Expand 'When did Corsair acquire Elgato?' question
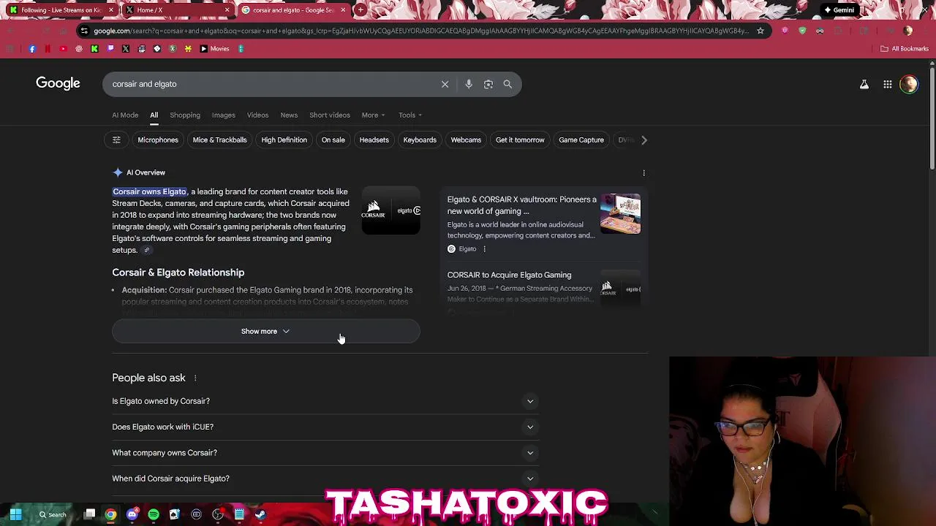This screenshot has width=936, height=526. [x=325, y=479]
